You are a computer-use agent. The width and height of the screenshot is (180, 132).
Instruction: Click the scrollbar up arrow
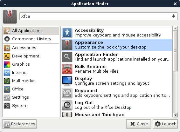point(175,28)
